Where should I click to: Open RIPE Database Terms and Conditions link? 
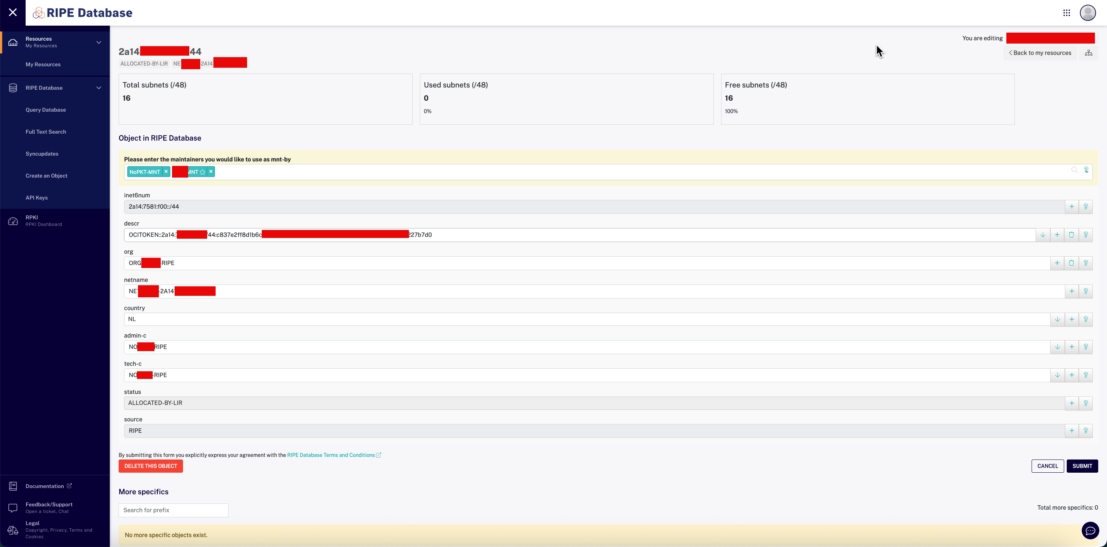pos(331,455)
